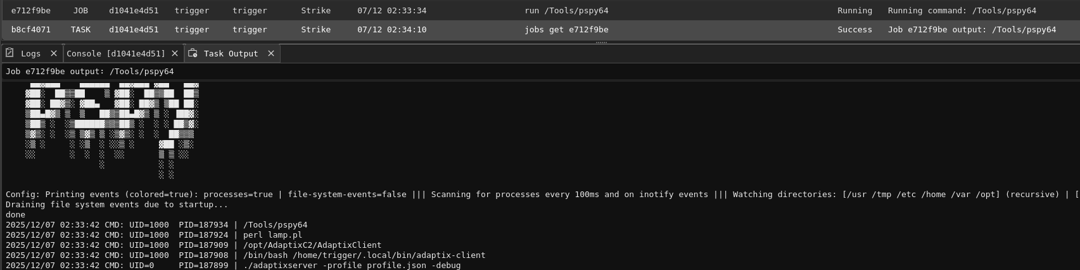
Task: Click the 'Job e712f9be output' header line
Action: point(89,72)
